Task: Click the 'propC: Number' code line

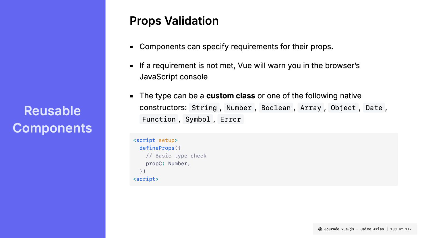Action: [x=168, y=164]
